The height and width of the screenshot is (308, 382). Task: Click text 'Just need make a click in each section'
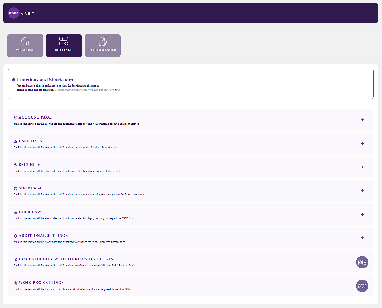(58, 86)
